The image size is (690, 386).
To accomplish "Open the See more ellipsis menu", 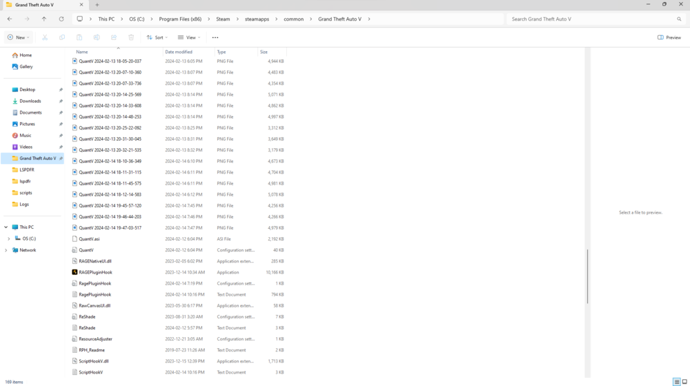I will pos(215,37).
